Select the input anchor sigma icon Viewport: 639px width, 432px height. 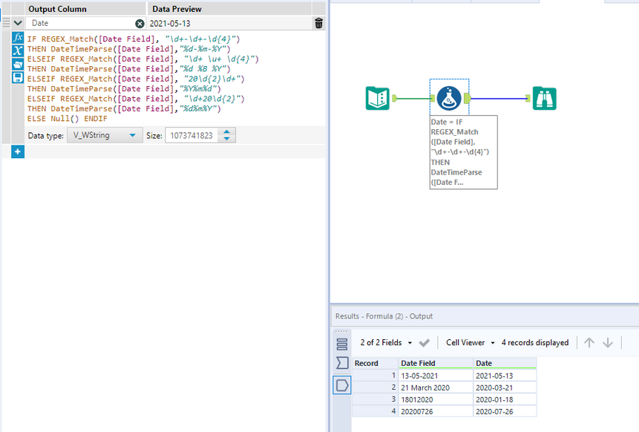(342, 363)
